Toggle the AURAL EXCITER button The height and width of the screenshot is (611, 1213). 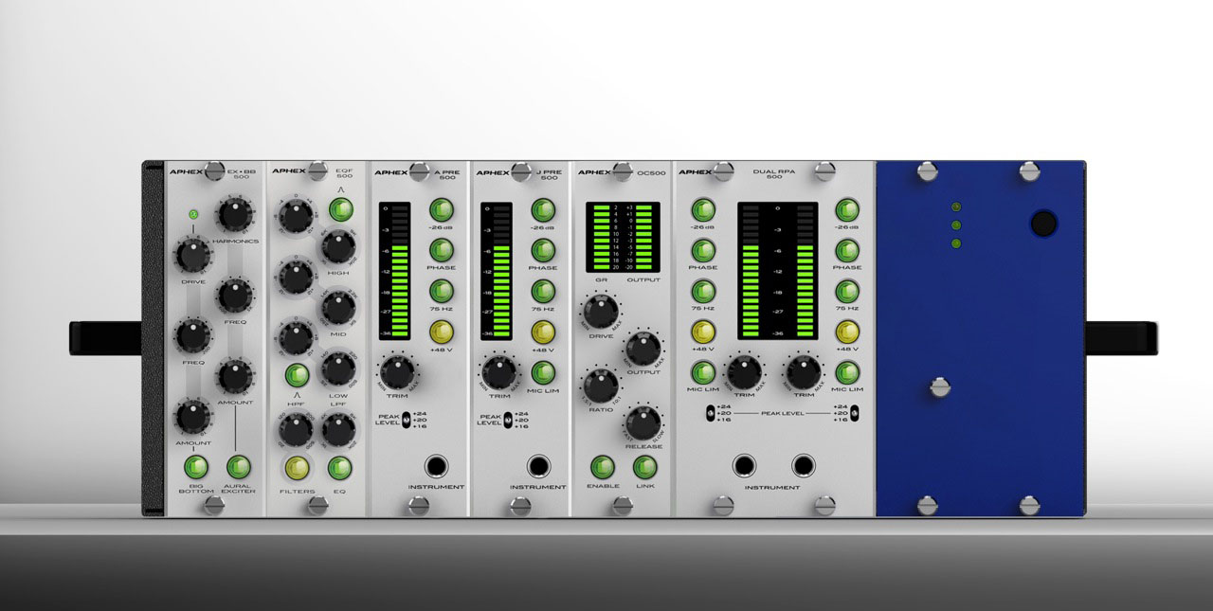(x=238, y=466)
